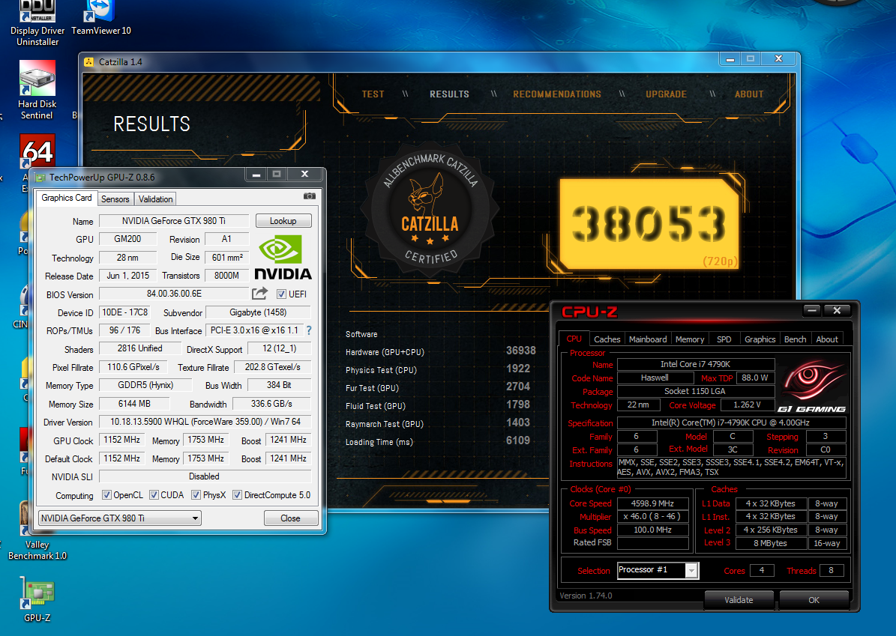Click the Driver Version field in GPU-Z
The width and height of the screenshot is (896, 636).
[205, 422]
